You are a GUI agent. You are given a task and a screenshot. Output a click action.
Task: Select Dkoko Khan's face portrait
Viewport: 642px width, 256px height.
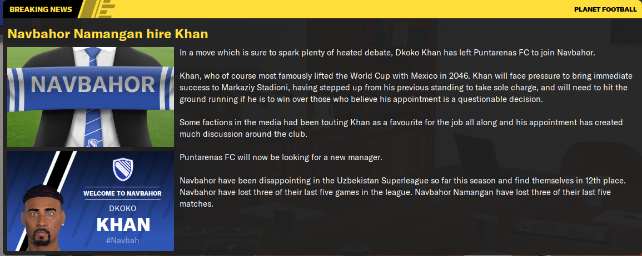(x=43, y=216)
